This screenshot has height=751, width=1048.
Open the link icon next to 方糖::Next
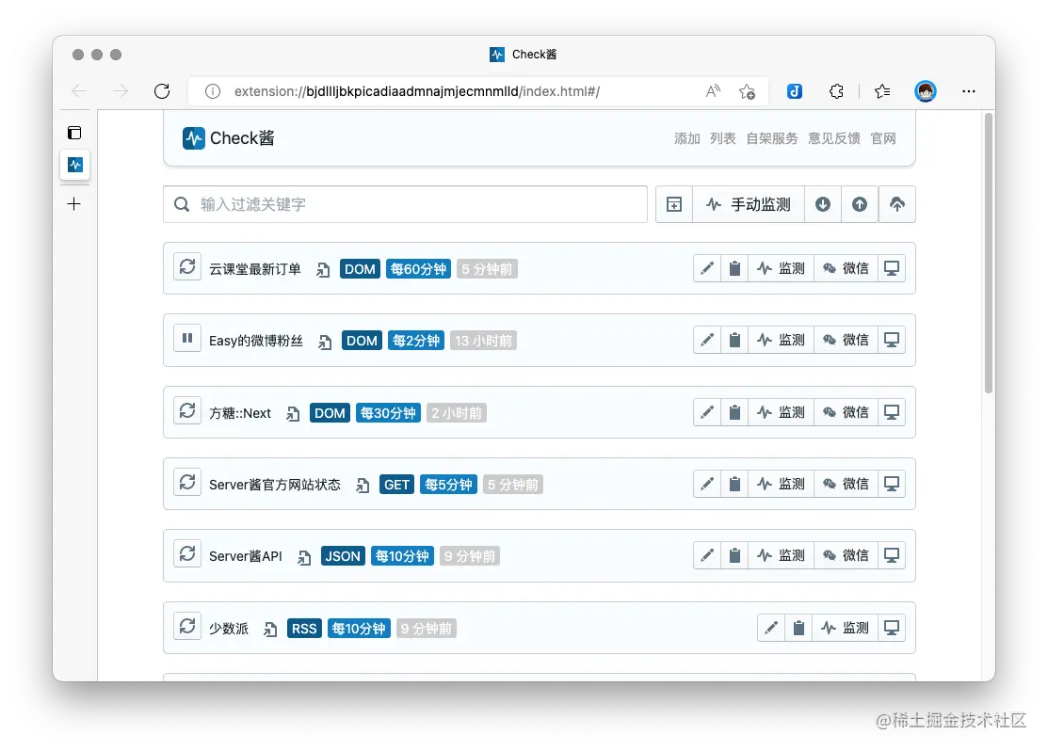click(293, 413)
